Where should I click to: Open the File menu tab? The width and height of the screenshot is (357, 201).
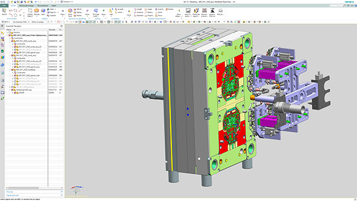coord(4,6)
